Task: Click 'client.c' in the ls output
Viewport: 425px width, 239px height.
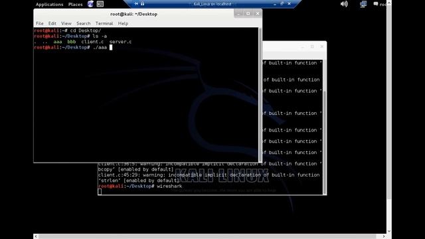Action: pyautogui.click(x=92, y=42)
